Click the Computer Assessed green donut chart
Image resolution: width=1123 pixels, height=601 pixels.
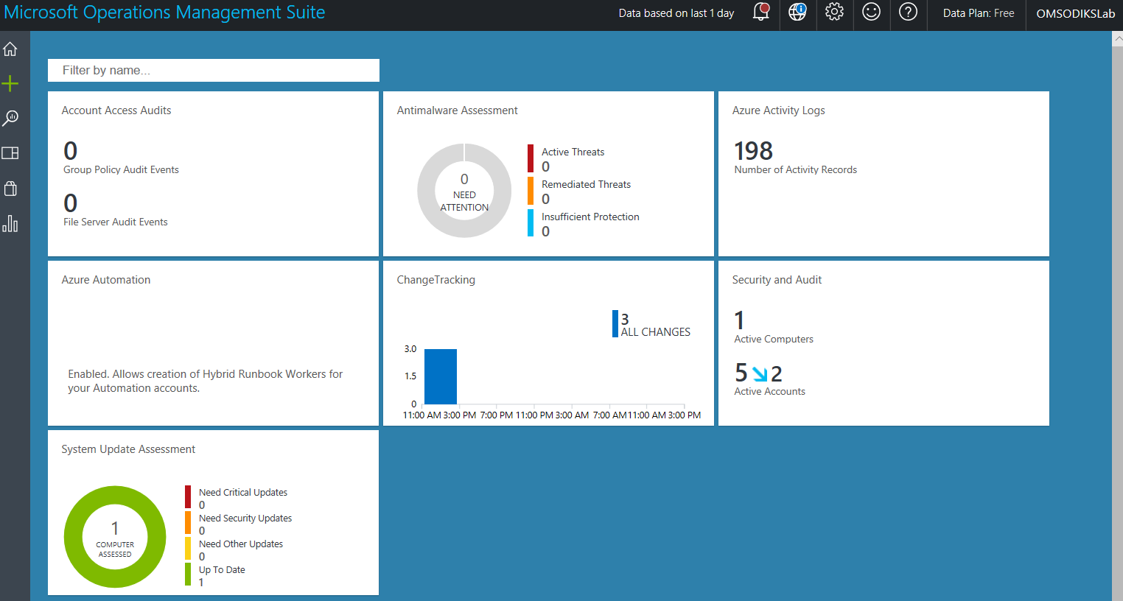coord(115,537)
